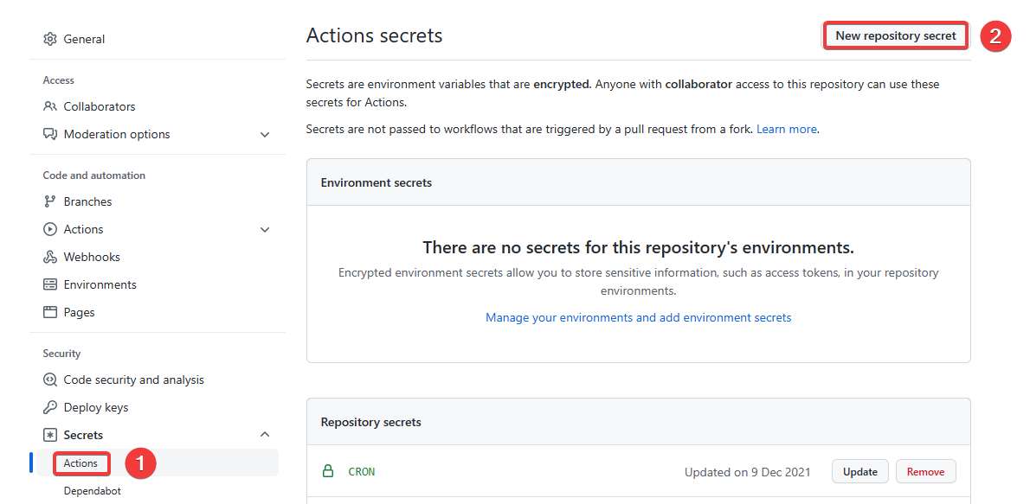
Task: Expand the Actions section chevron
Action: pos(265,229)
